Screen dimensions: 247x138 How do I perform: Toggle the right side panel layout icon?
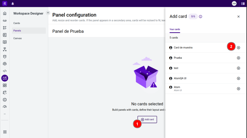[243, 3]
